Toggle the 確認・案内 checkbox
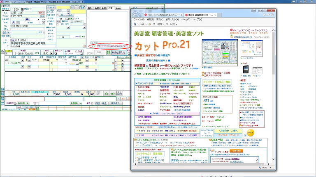The width and height of the screenshot is (316, 177). click(x=58, y=15)
